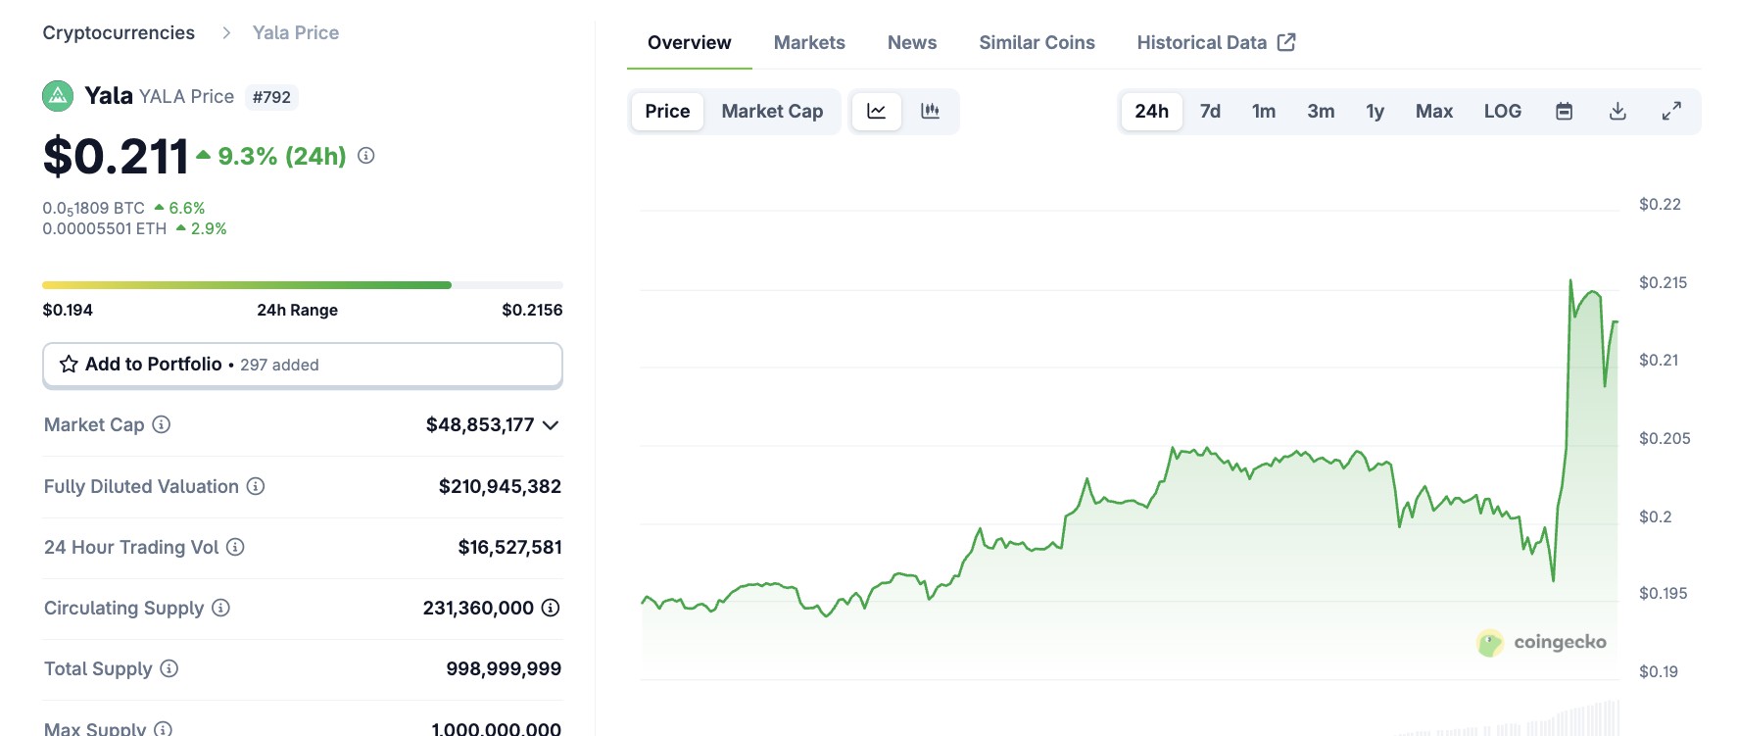This screenshot has width=1737, height=736.
Task: Click Add to Portfolio button
Action: 303,365
